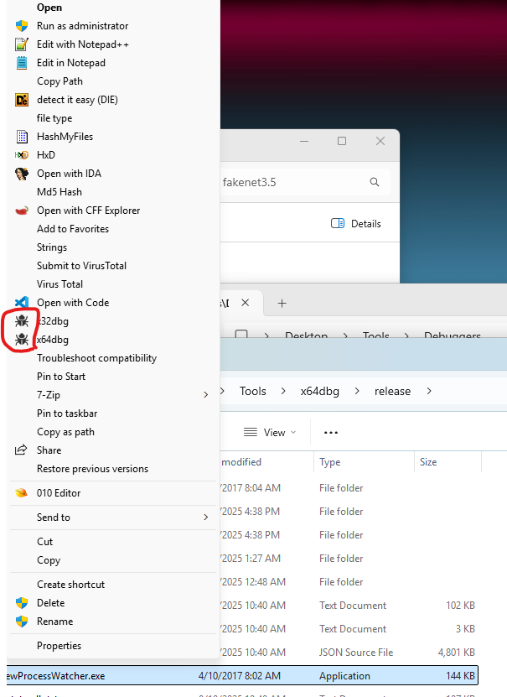Choose Copy below the Cut entry

pos(49,560)
